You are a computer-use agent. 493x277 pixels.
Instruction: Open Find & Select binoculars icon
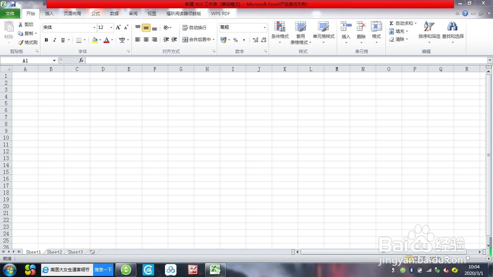tap(453, 27)
